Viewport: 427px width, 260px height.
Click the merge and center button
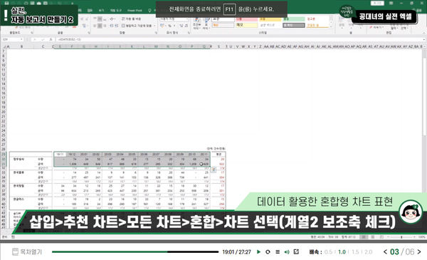coord(137,26)
